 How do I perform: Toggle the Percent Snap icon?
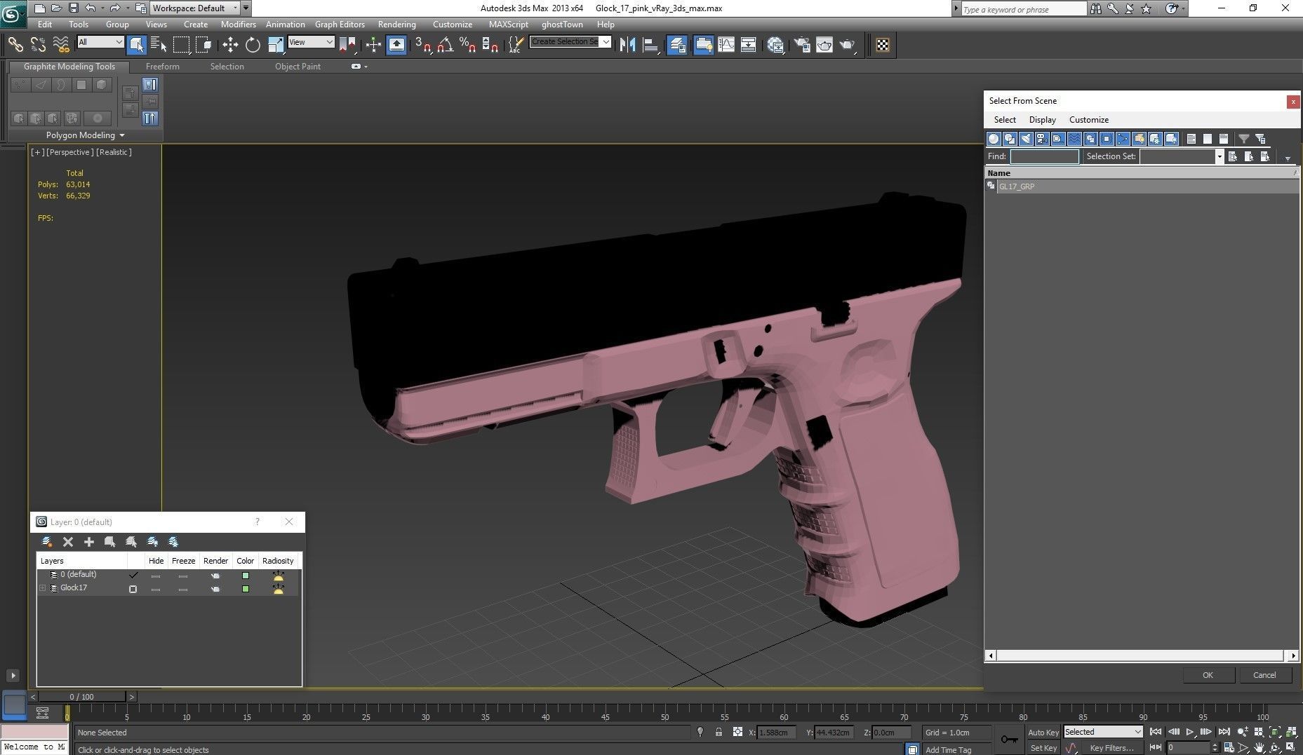tap(467, 45)
